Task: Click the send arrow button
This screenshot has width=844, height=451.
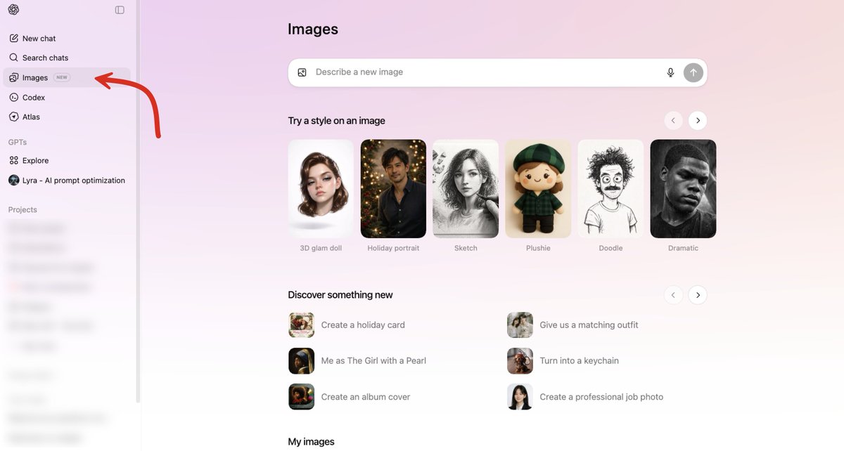Action: click(693, 72)
